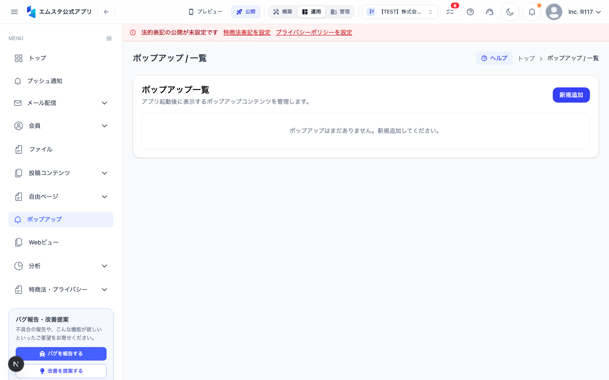The height and width of the screenshot is (380, 609).
Task: Click the ヘルプ button
Action: pyautogui.click(x=494, y=58)
